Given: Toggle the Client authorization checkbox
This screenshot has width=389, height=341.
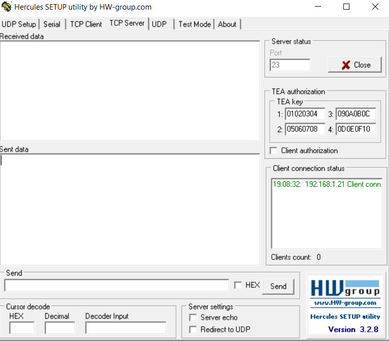Looking at the screenshot, I should click(x=274, y=151).
